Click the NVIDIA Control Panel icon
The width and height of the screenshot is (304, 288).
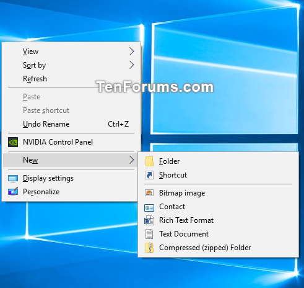[13, 142]
